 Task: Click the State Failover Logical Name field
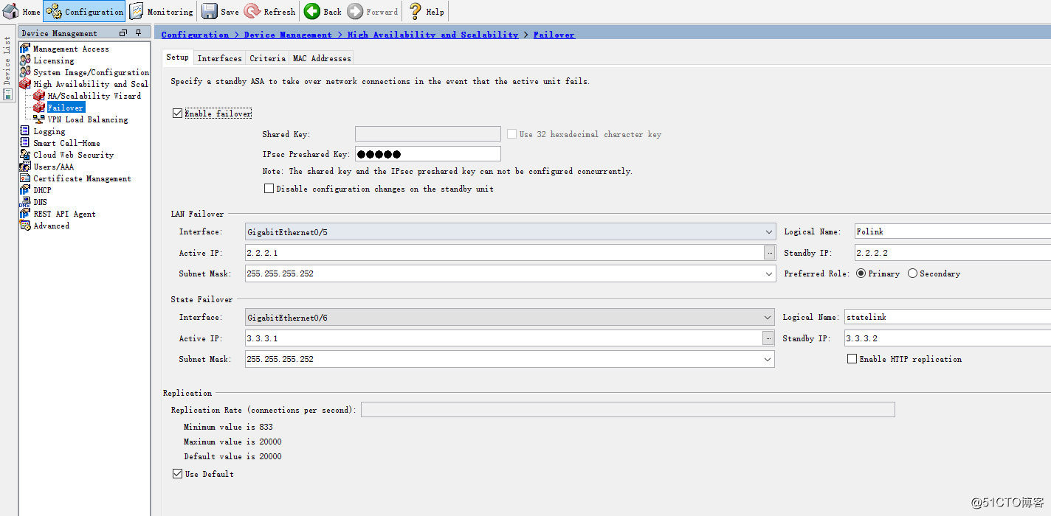(x=947, y=317)
